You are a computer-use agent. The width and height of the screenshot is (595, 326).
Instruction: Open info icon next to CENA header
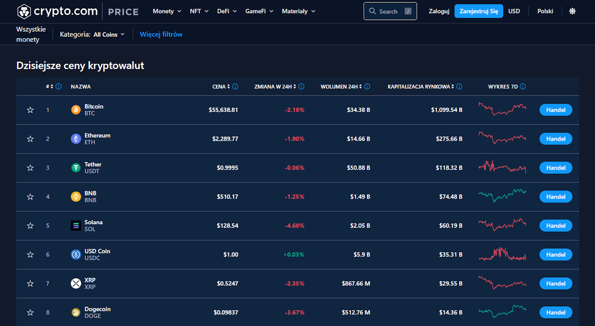(235, 86)
